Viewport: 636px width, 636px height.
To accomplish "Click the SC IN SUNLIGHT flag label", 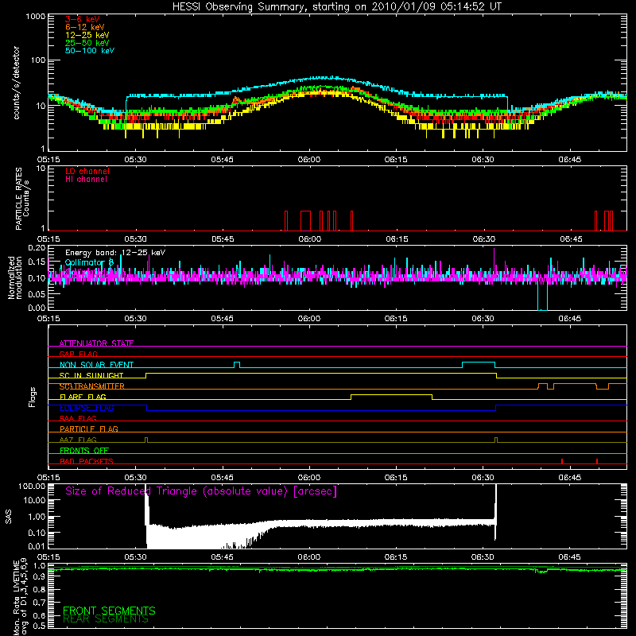I will [x=91, y=375].
